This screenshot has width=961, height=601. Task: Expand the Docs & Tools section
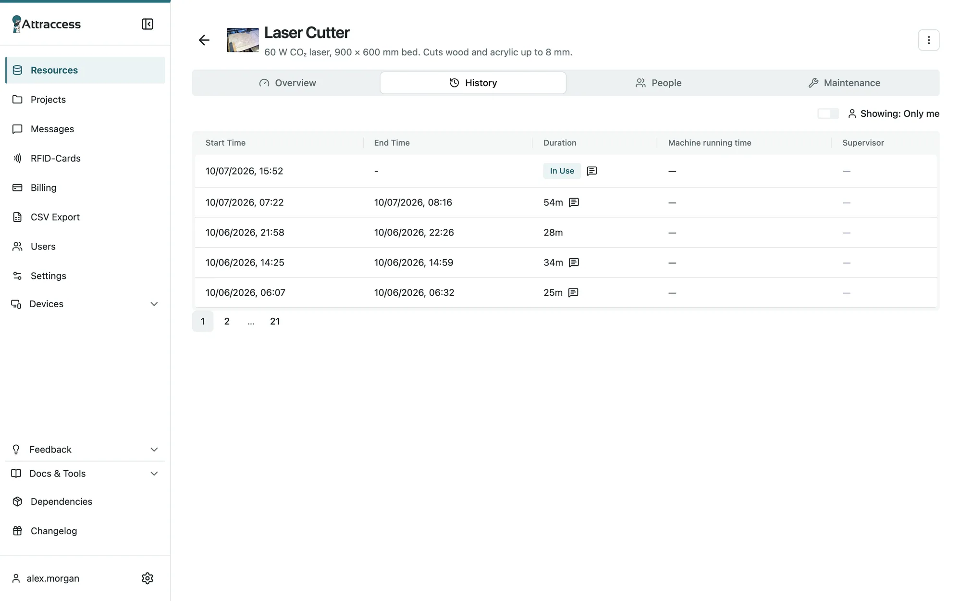(x=85, y=474)
